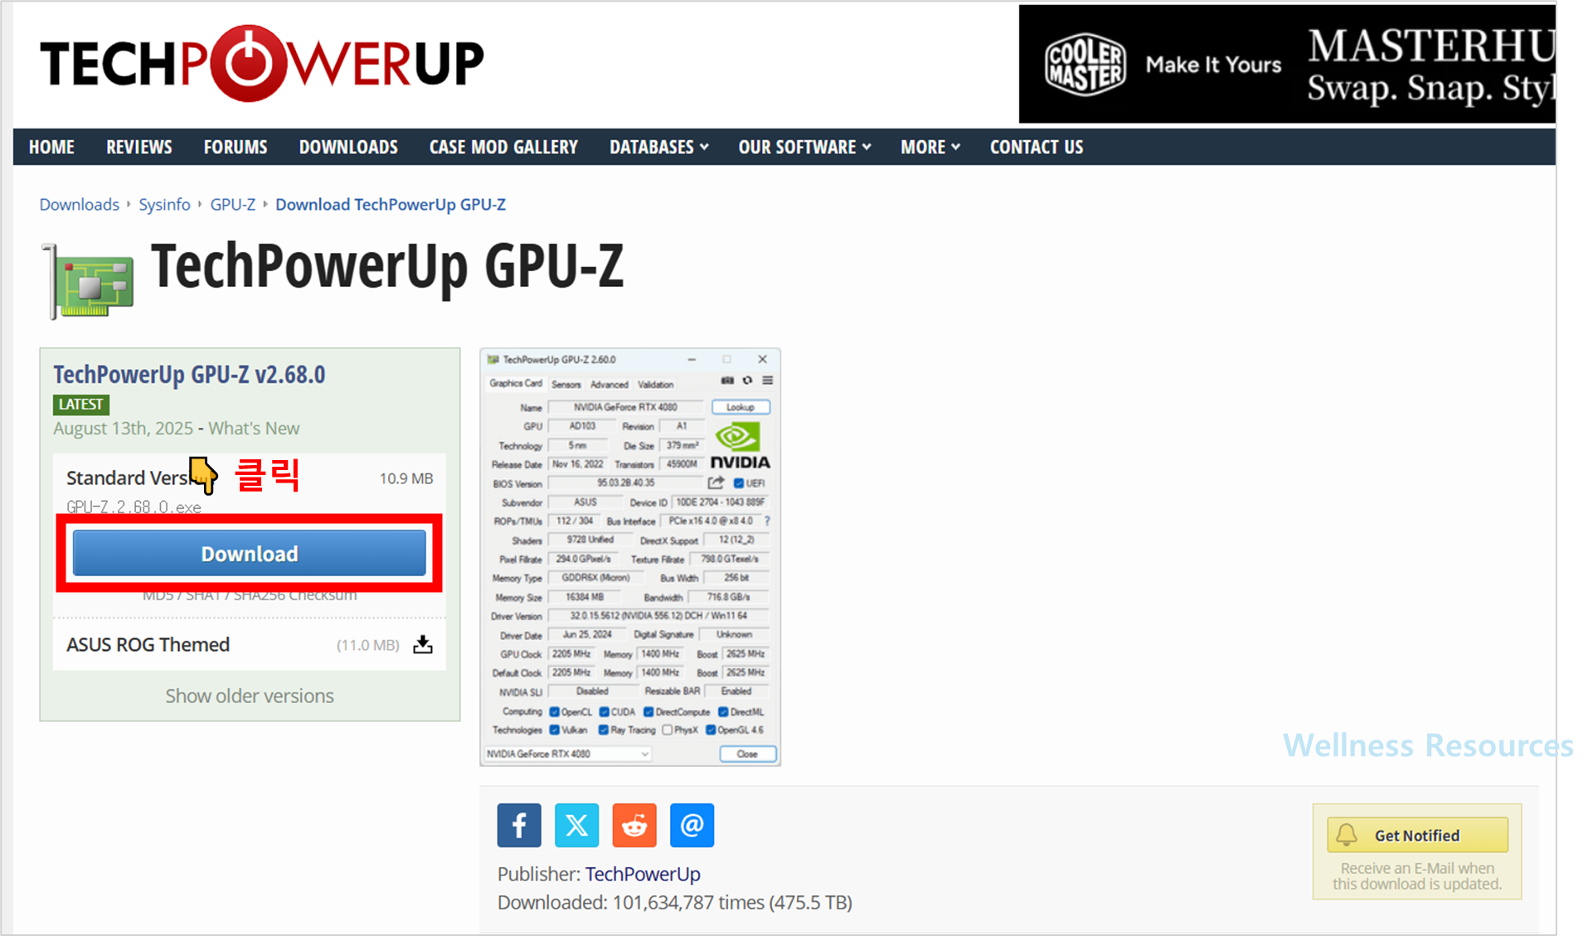1593x936 pixels.
Task: Select Sensors tab in the GPU-Z screenshot
Action: tap(566, 385)
